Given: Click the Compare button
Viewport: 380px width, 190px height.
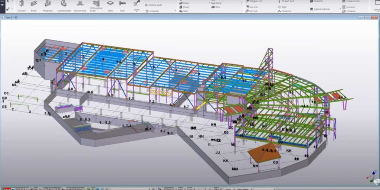Looking at the screenshot, I should coord(348,11).
